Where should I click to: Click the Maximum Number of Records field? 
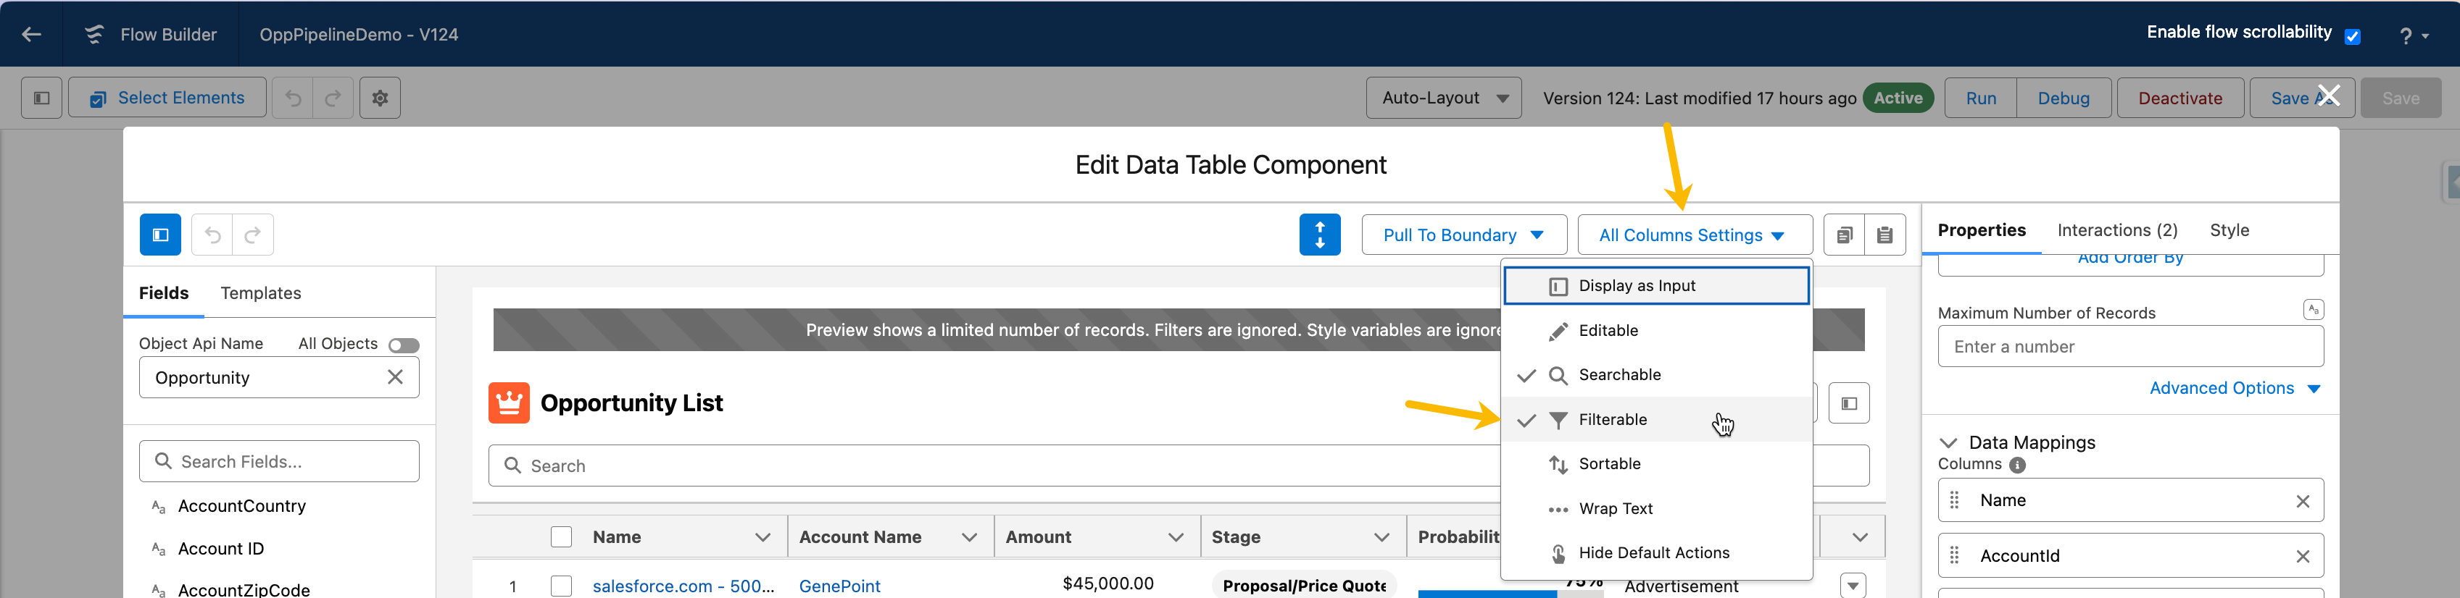point(2130,346)
